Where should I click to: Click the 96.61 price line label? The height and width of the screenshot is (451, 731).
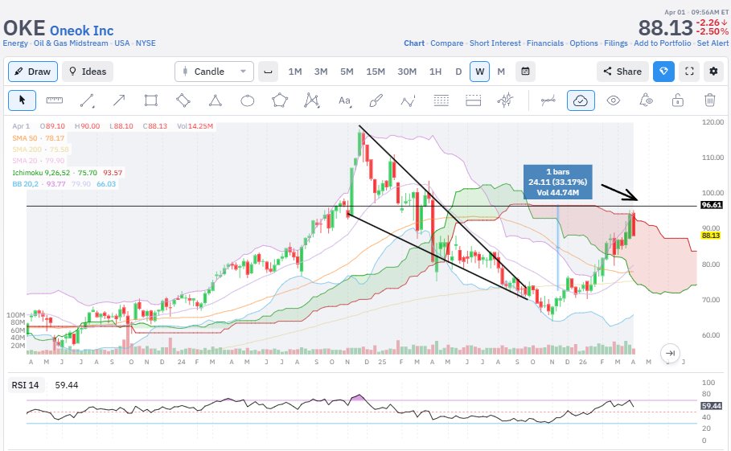(712, 205)
